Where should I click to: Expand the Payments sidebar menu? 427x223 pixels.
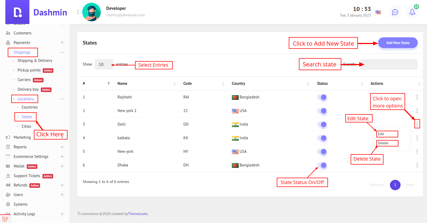click(x=62, y=43)
